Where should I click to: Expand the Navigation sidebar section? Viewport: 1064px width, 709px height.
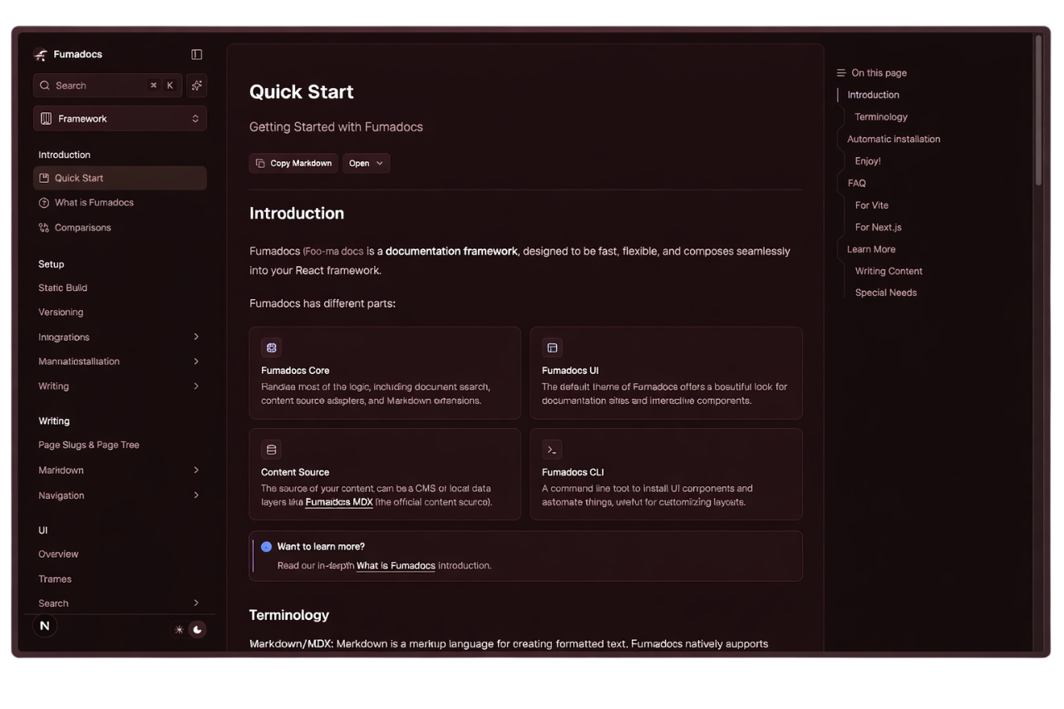[x=196, y=495]
